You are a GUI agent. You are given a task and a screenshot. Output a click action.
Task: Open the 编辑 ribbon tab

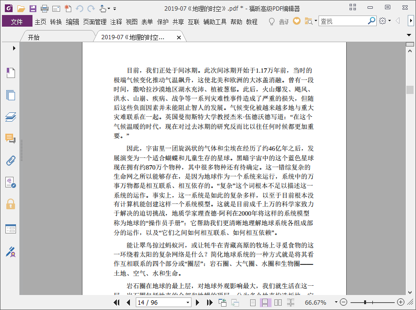72,22
